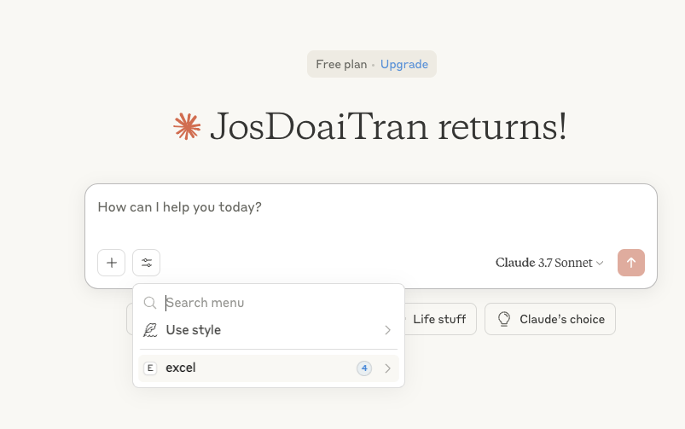685x429 pixels.
Task: Click the Life stuff suggestion button
Action: (439, 319)
